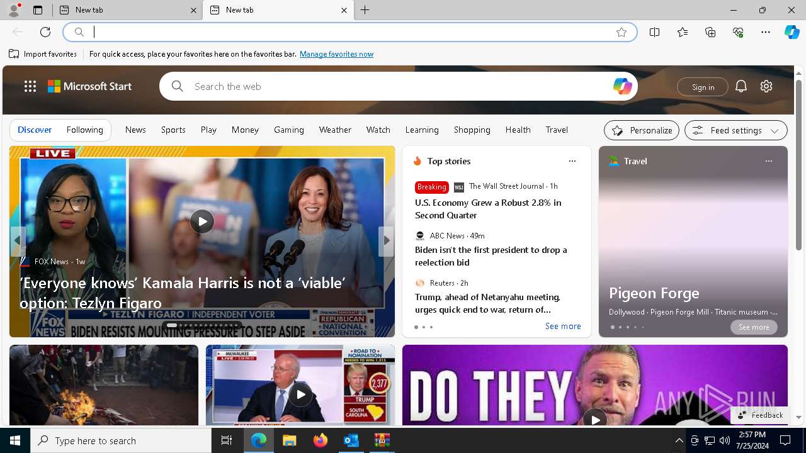Click Copilot icon in web search box
The image size is (806, 453).
pos(622,86)
